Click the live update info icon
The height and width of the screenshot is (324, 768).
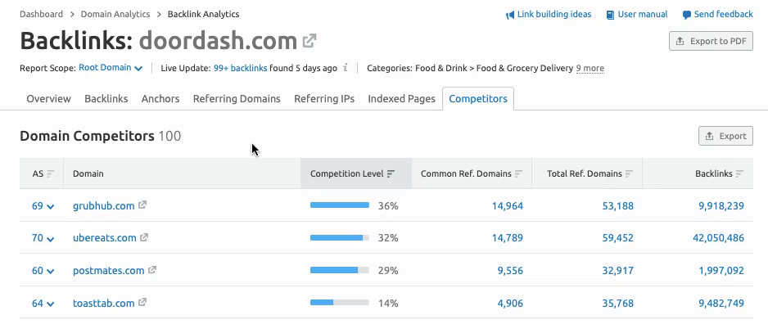coord(345,68)
